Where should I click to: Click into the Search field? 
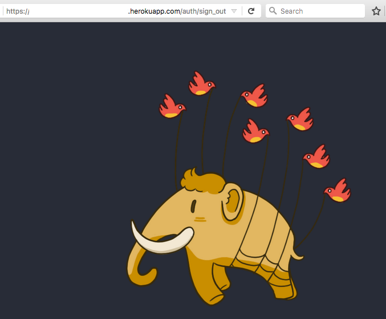(315, 11)
